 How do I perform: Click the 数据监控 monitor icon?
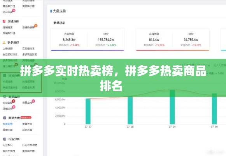tap(5, 97)
